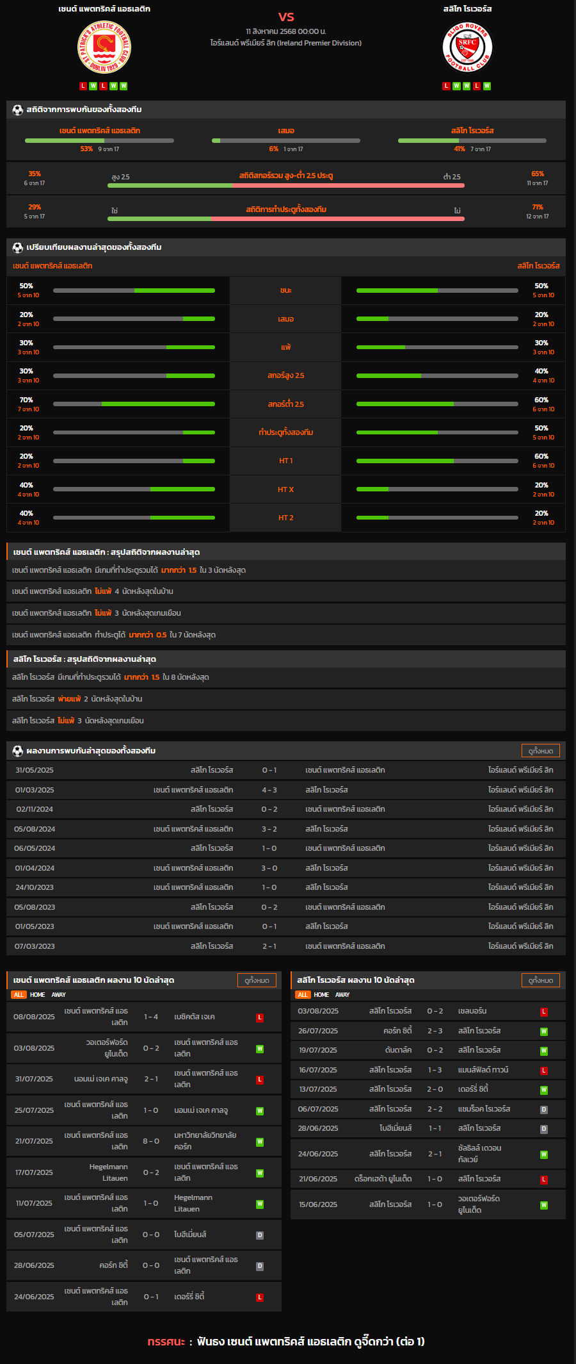This screenshot has width=576, height=1364.
Task: Select HOME tab under St Patrick's last 10 matches
Action: (x=38, y=995)
